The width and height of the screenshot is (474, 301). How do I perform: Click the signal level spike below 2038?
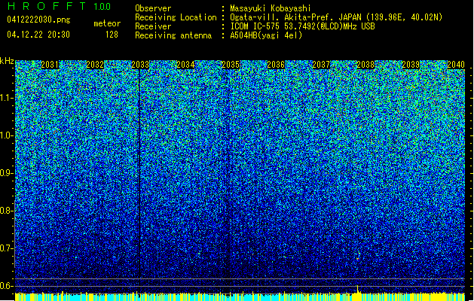click(358, 289)
